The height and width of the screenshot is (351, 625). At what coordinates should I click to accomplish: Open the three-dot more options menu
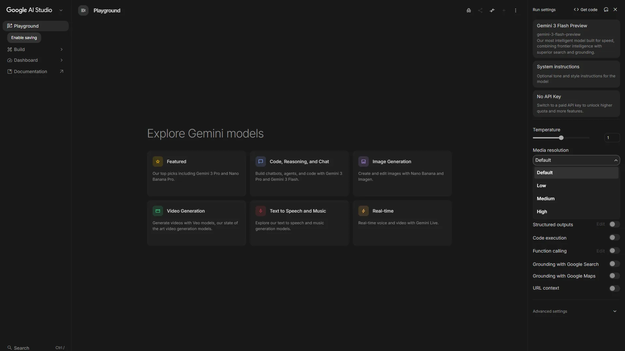516,10
